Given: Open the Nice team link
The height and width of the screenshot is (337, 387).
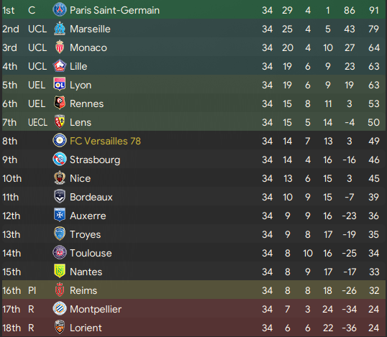Looking at the screenshot, I should (81, 178).
